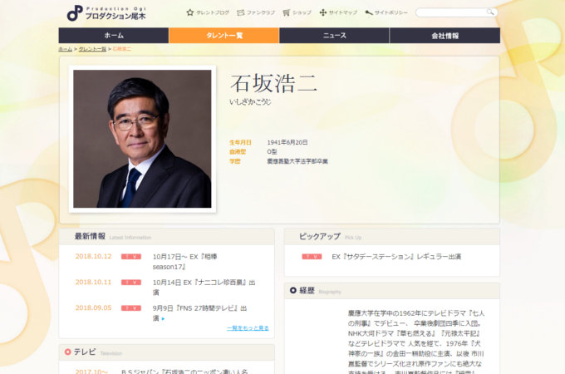This screenshot has width=565, height=374.
Task: Open the サイトポリシー icon
Action: [369, 12]
